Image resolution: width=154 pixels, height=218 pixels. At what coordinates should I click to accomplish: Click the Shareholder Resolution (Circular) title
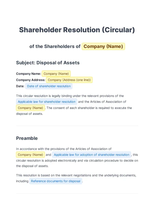pos(77,30)
